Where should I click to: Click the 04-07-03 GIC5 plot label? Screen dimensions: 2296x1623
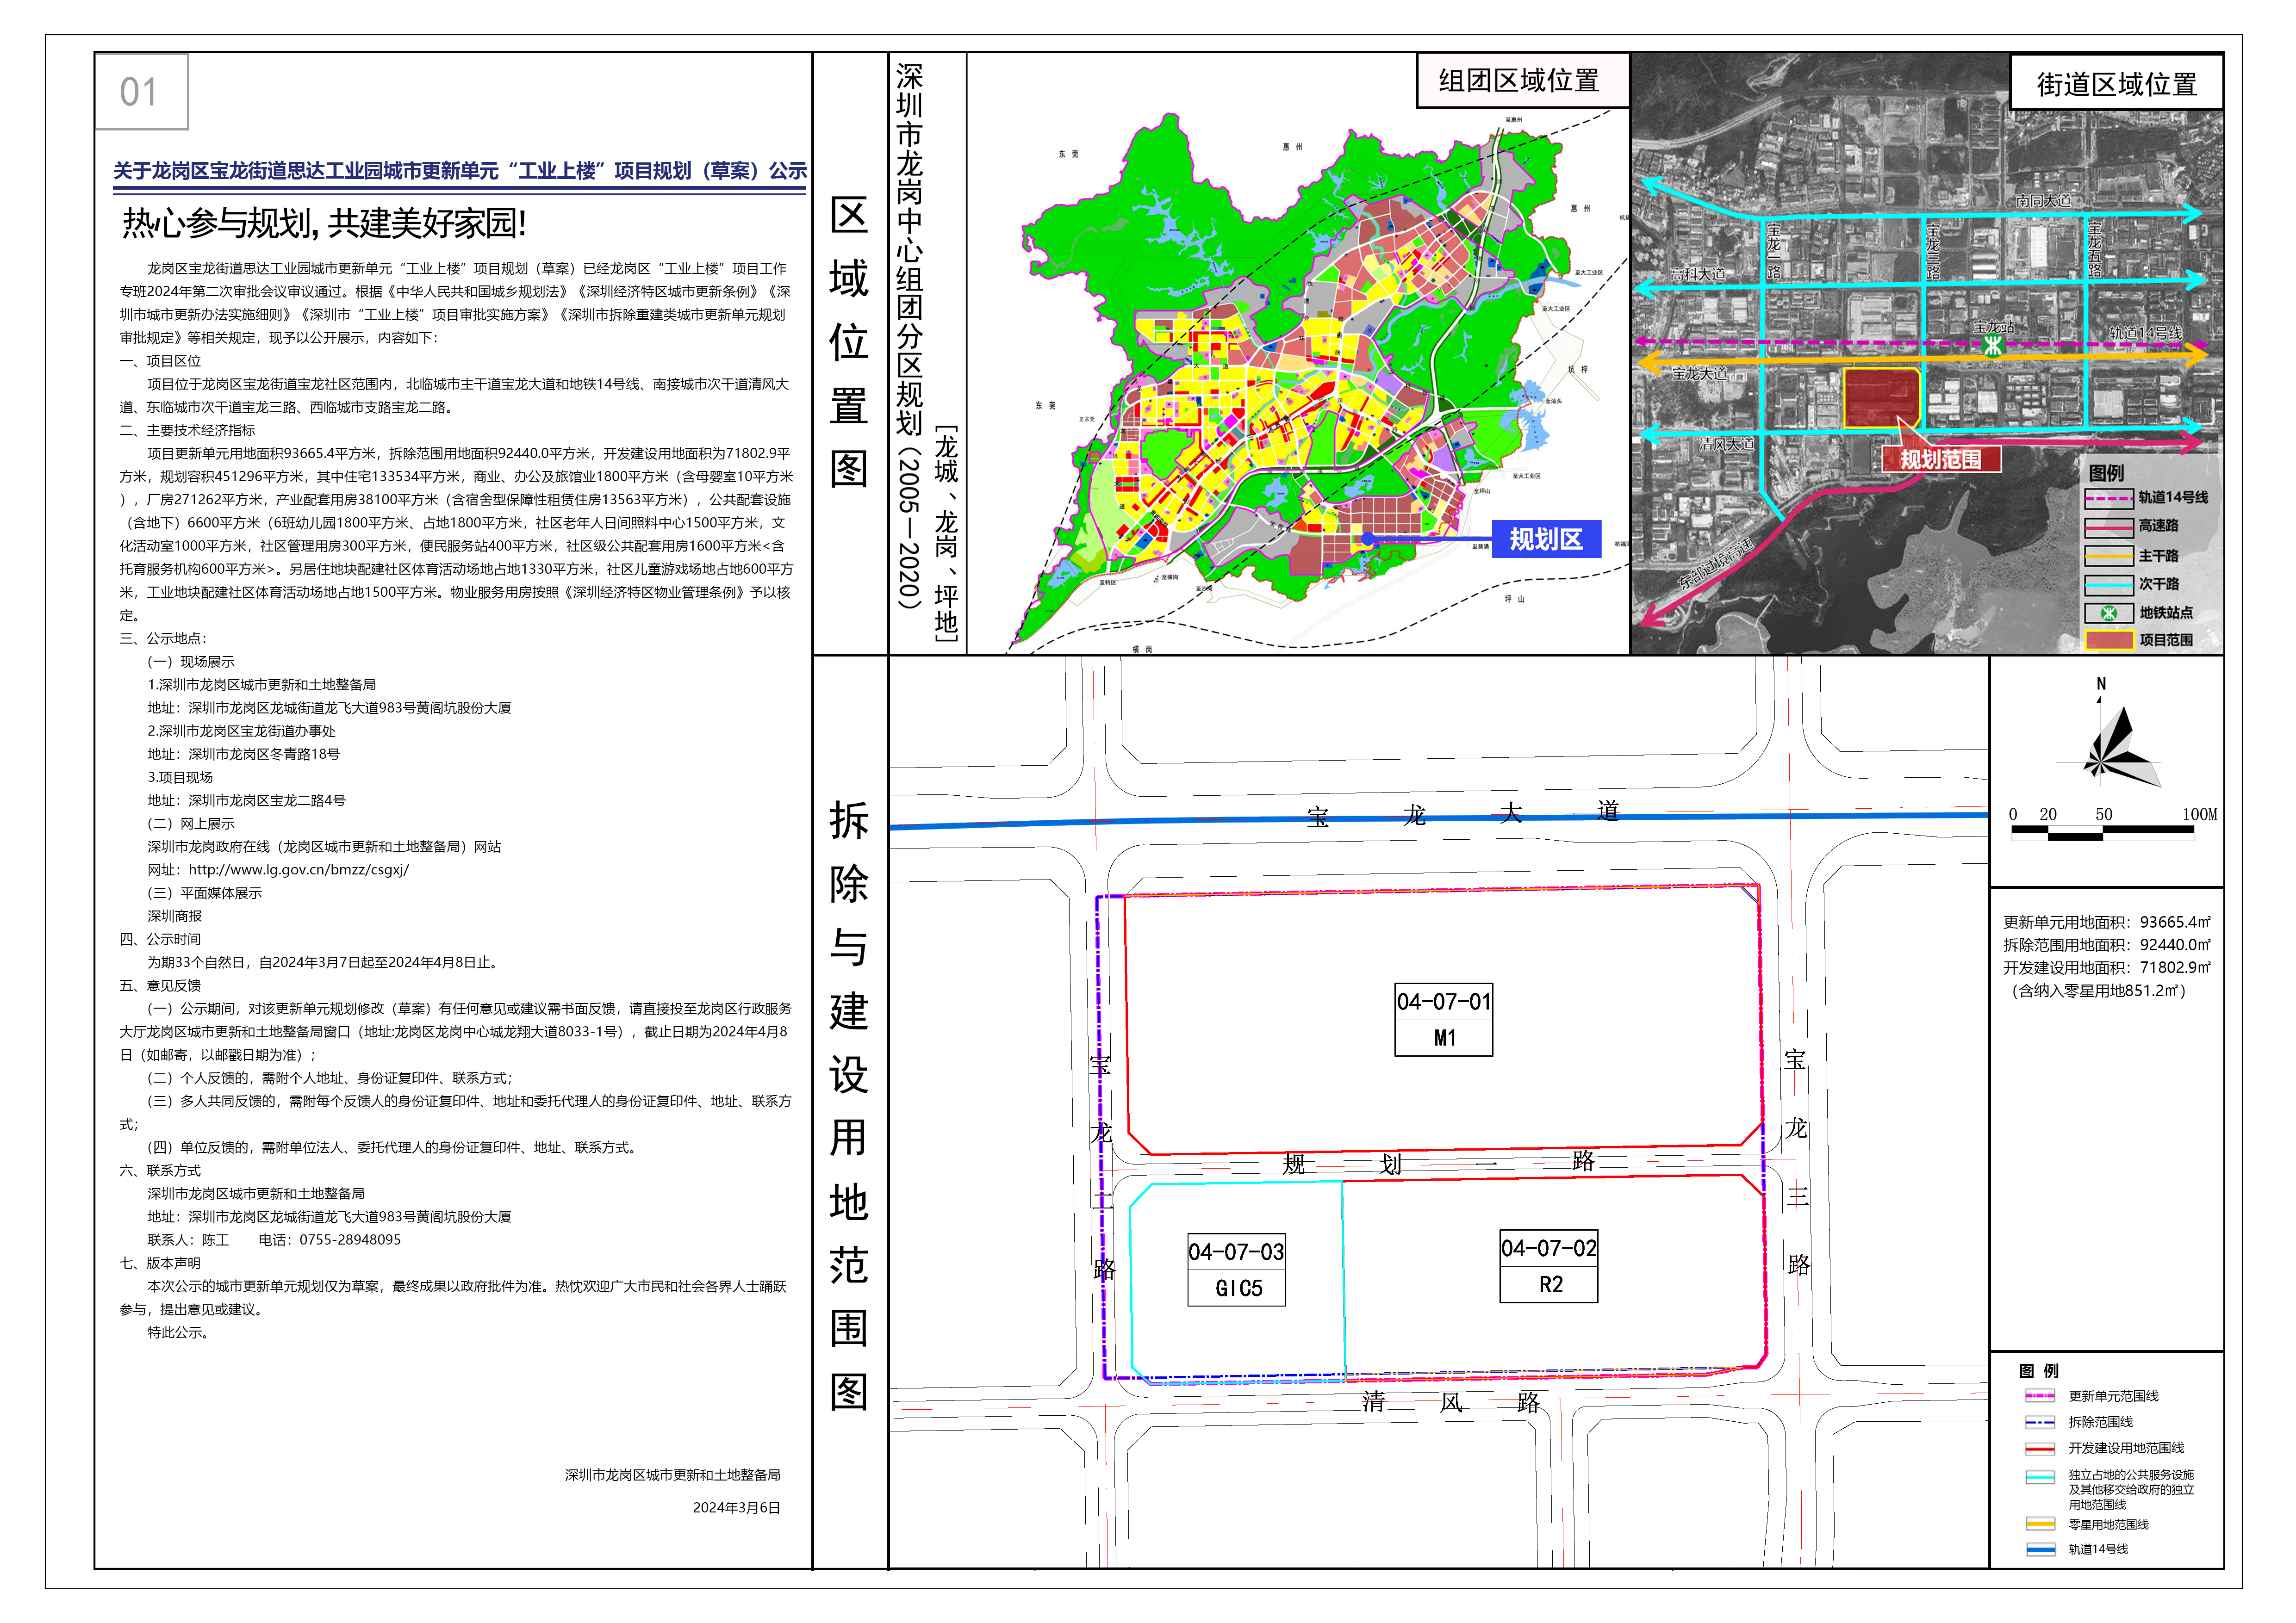tap(1237, 1269)
